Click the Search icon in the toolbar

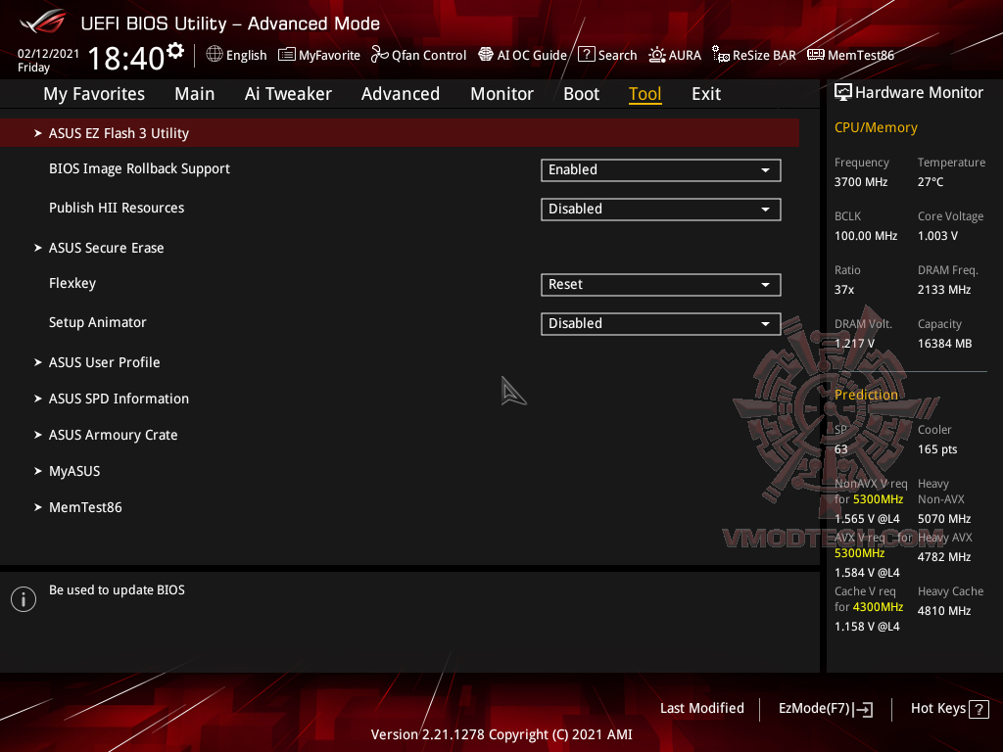pos(607,55)
